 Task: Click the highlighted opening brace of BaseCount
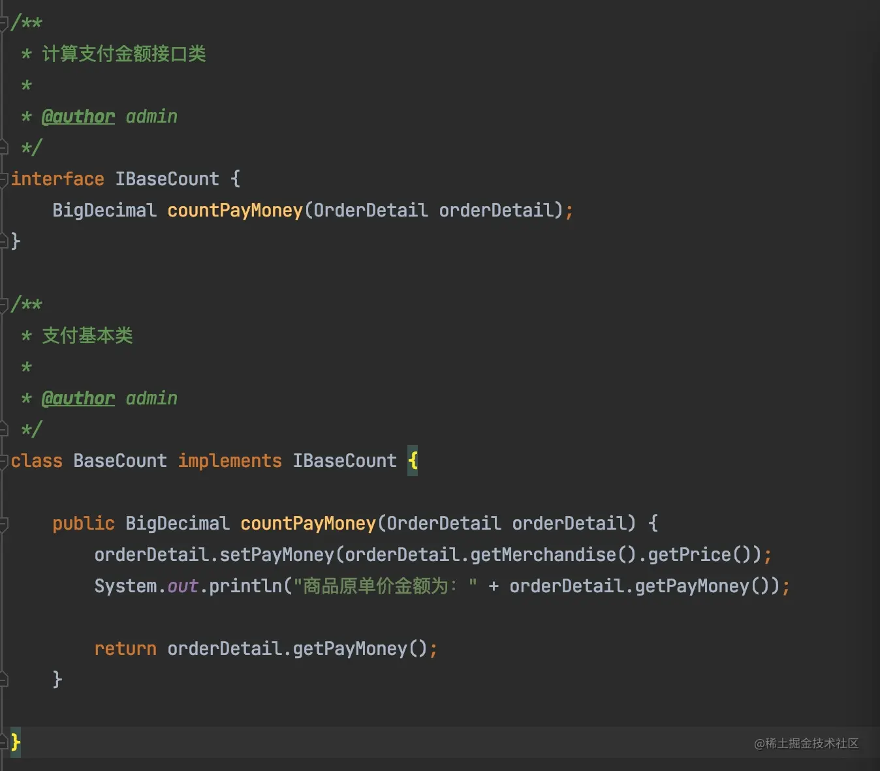coord(413,461)
